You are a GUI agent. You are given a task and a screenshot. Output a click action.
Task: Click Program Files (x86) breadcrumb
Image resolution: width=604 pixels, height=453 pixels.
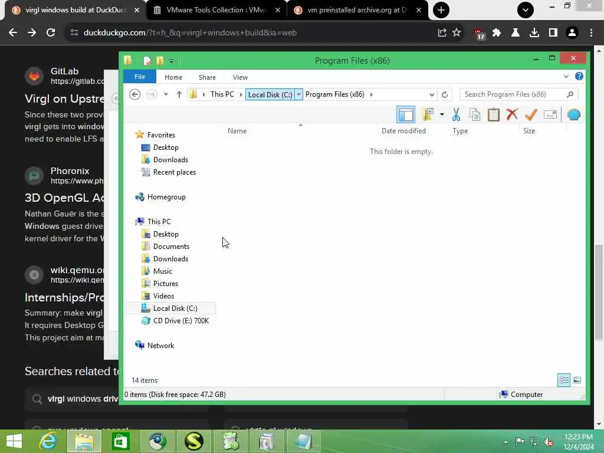pos(335,94)
